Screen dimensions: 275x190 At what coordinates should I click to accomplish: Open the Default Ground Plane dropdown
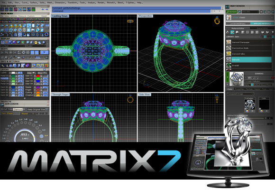(x=263, y=85)
